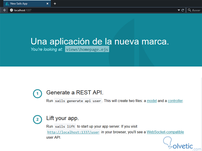Viewport: 202px width, 151px height.
Task: Click the Sails logo favicon in the tab
Action: tap(7, 4)
